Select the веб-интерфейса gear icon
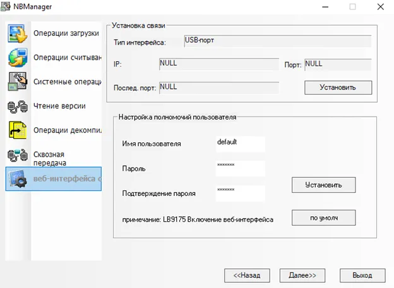The height and width of the screenshot is (288, 394). [x=17, y=179]
